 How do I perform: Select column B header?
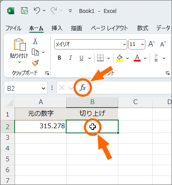(92, 102)
